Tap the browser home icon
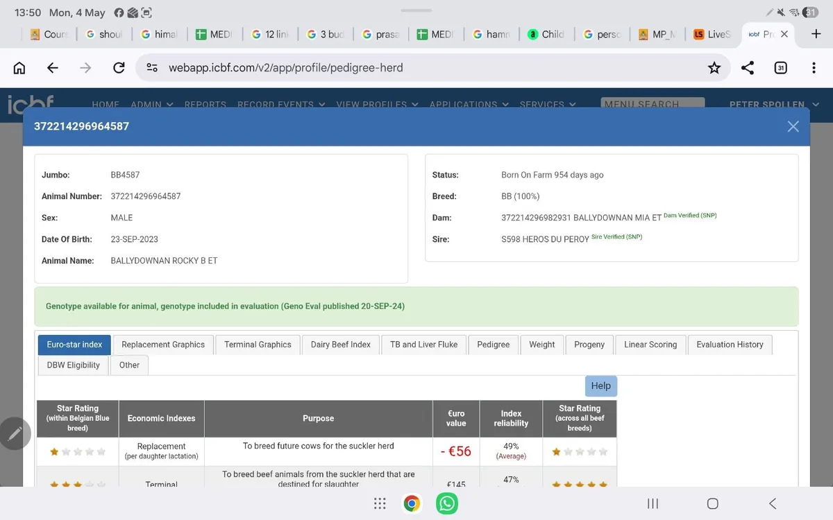 [19, 67]
